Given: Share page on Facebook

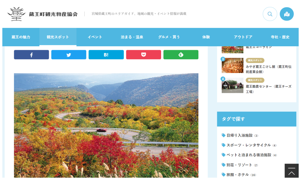Looking at the screenshot, I should pos(31,55).
